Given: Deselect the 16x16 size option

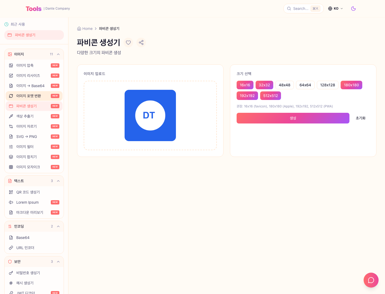Looking at the screenshot, I should (x=245, y=85).
